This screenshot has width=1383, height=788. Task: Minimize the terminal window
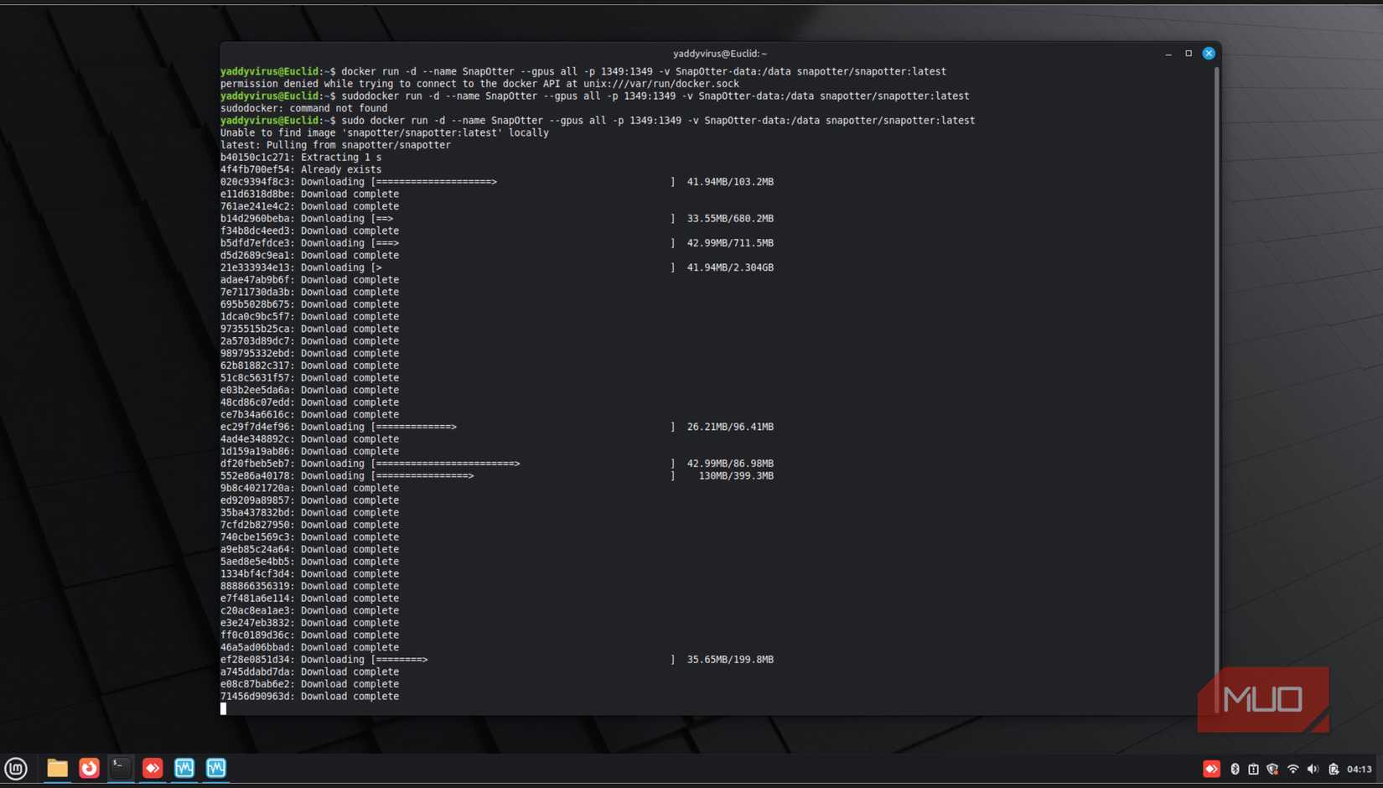tap(1168, 54)
